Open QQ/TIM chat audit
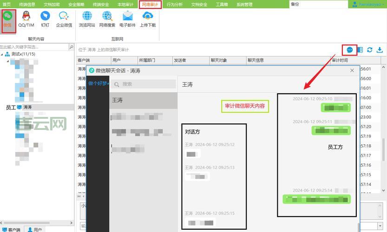 tap(26, 19)
